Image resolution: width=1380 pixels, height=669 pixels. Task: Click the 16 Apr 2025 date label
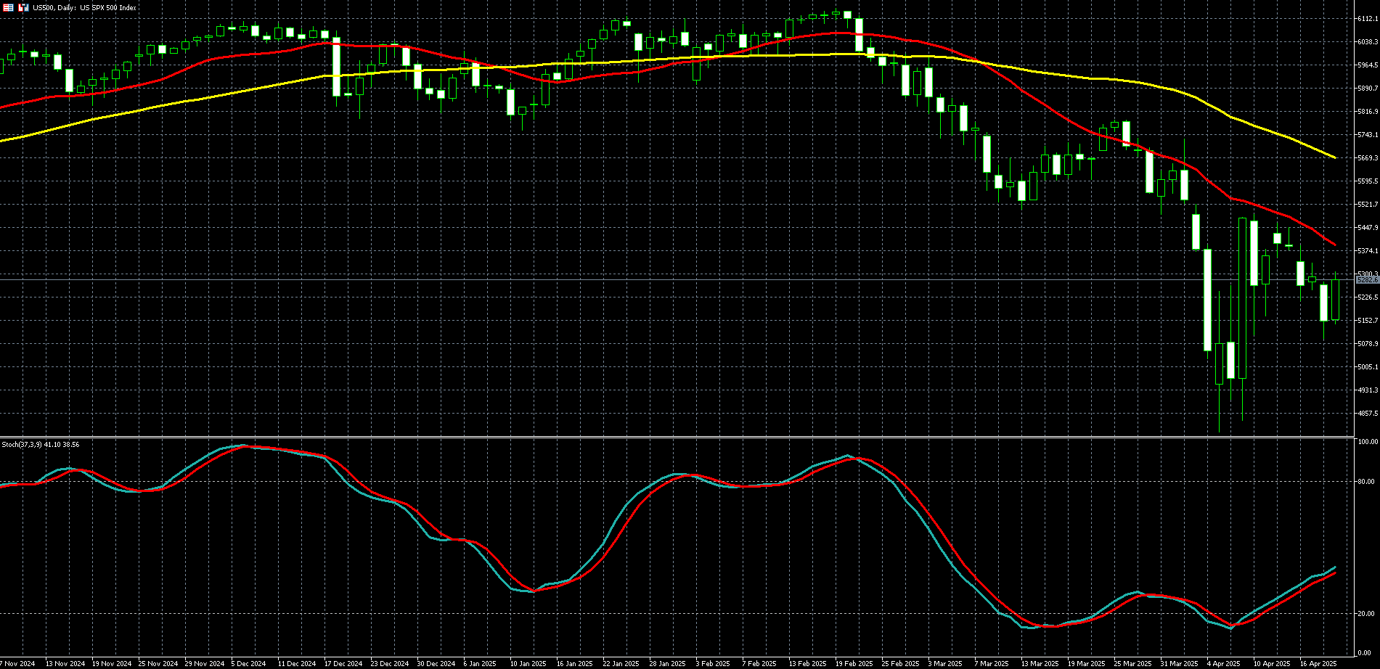[x=1318, y=663]
